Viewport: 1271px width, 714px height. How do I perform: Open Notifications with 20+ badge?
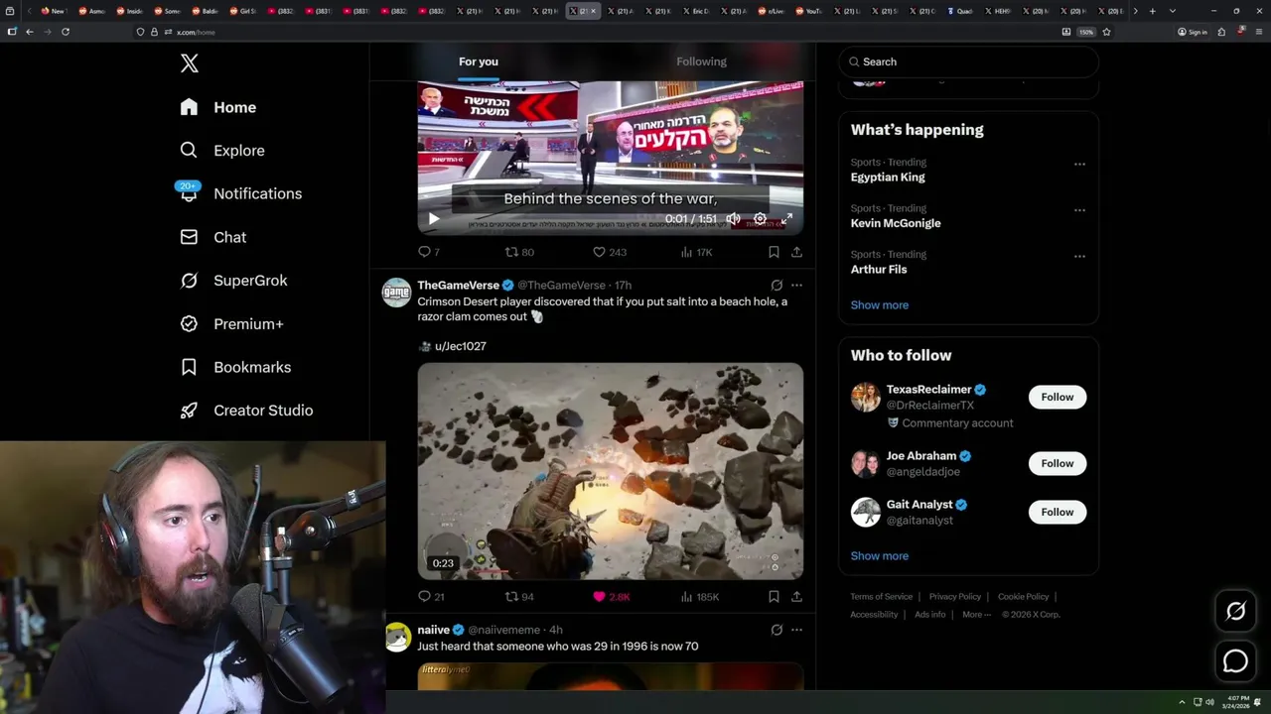click(241, 193)
